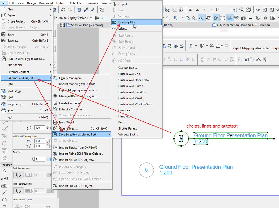The height and width of the screenshot is (208, 279).
Task: Select the Circle tool in the toolbox
Action: coord(4,200)
